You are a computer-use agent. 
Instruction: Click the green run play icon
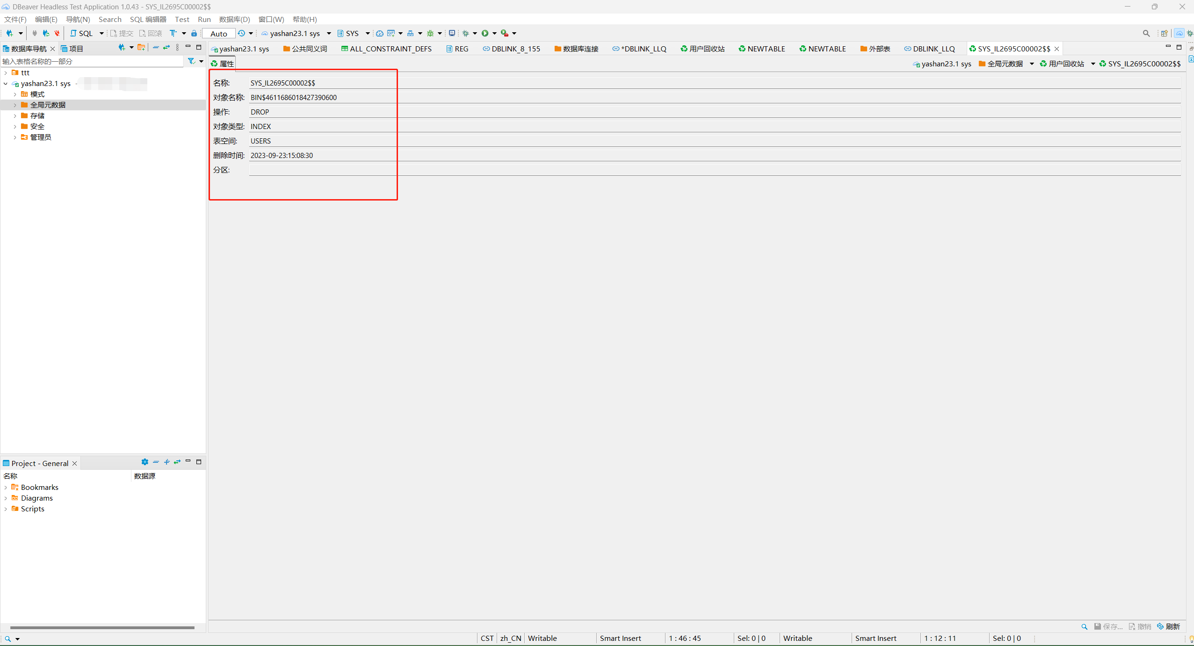[x=485, y=33]
